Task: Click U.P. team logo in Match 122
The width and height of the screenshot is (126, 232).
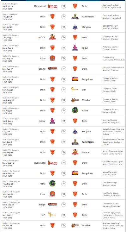Action: pyautogui.click(x=52, y=215)
